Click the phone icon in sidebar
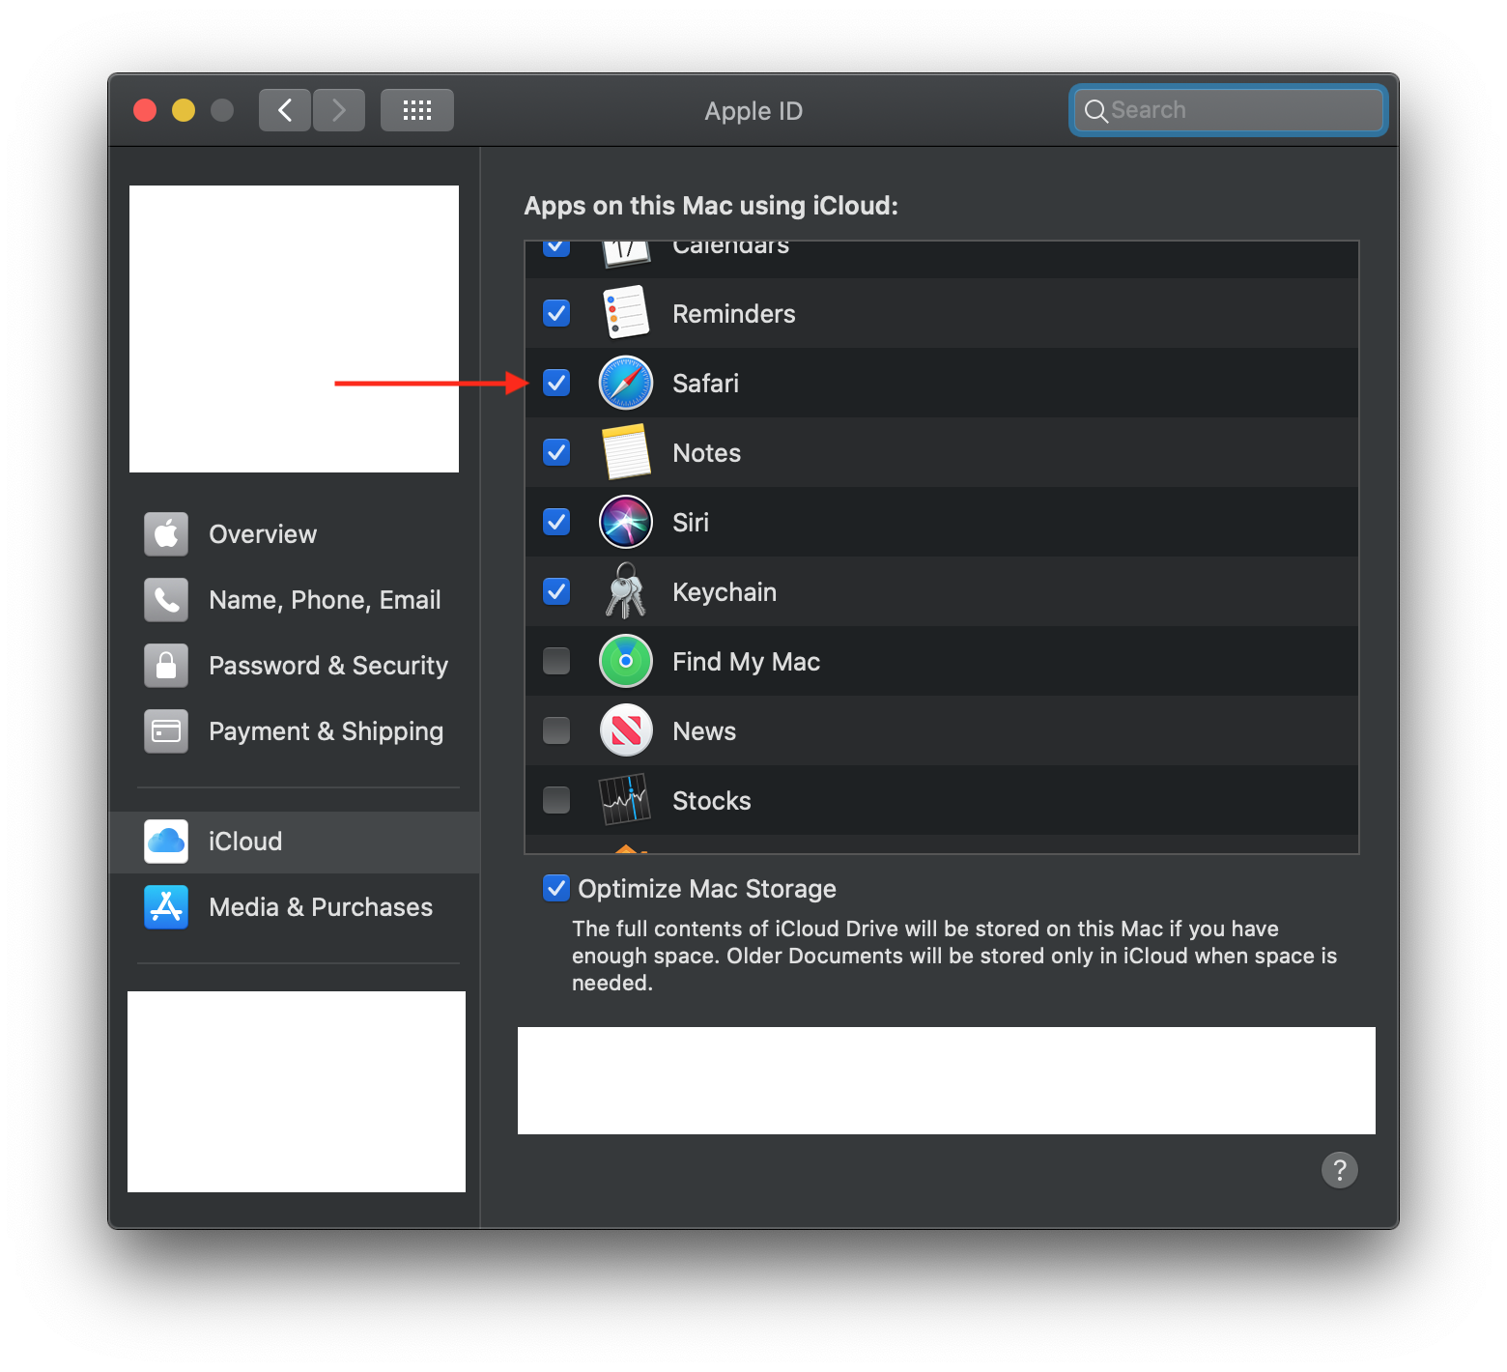The width and height of the screenshot is (1507, 1372). (x=166, y=600)
